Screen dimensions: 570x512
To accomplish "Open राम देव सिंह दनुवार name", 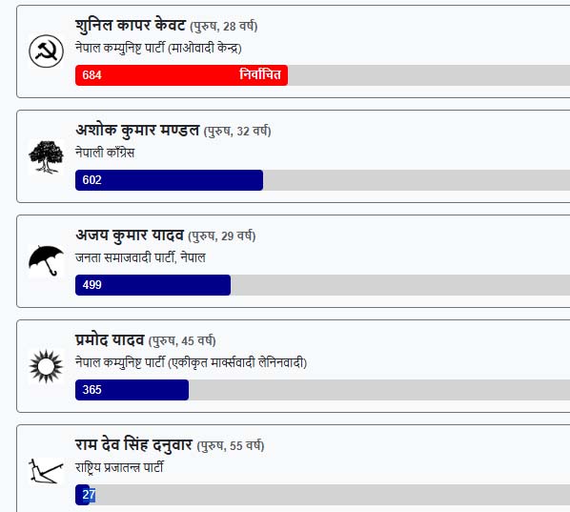I will [x=133, y=445].
